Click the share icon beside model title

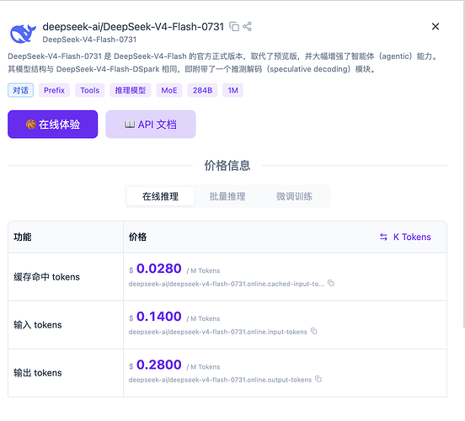coord(247,26)
